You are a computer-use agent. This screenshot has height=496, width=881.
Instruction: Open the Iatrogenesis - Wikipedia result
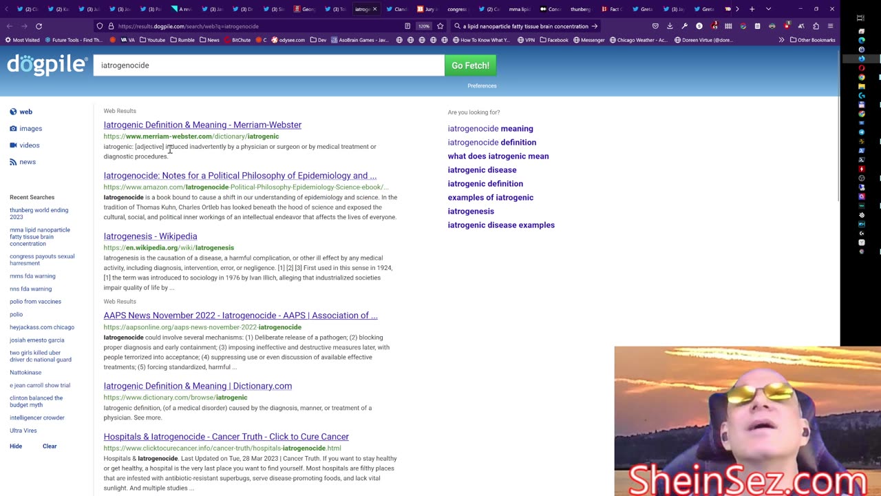point(150,236)
